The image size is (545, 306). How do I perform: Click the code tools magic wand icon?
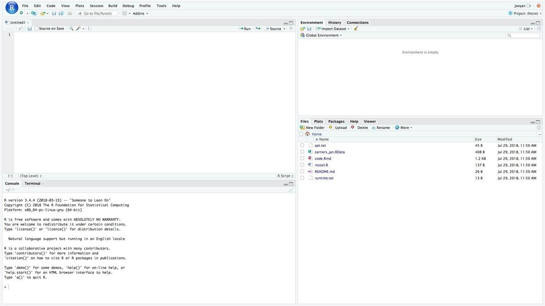[x=78, y=29]
